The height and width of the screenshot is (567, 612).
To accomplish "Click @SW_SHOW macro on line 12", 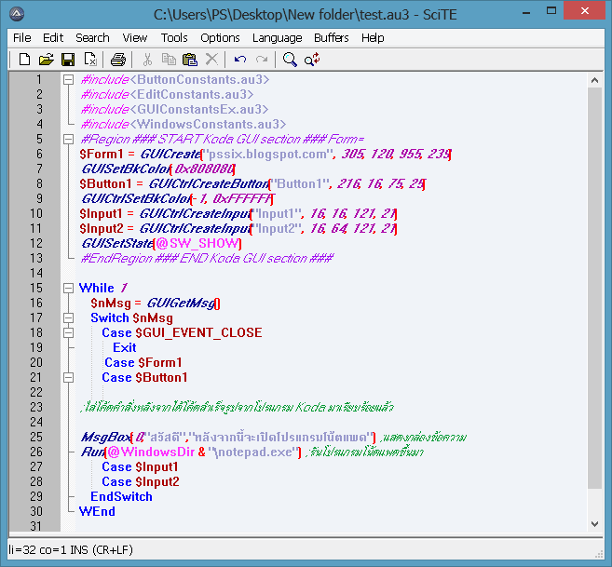I will [x=197, y=244].
